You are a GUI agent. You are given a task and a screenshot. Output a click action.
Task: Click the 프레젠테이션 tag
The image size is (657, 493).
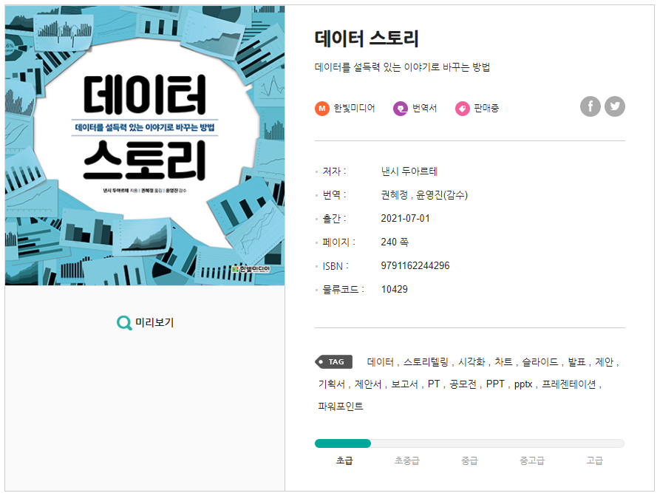click(569, 384)
